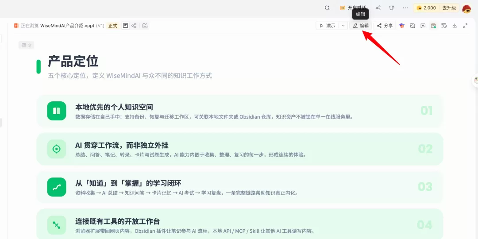Click the description starting 总结、问答、笔记
Image resolution: width=478 pixels, height=239 pixels.
tap(190, 155)
